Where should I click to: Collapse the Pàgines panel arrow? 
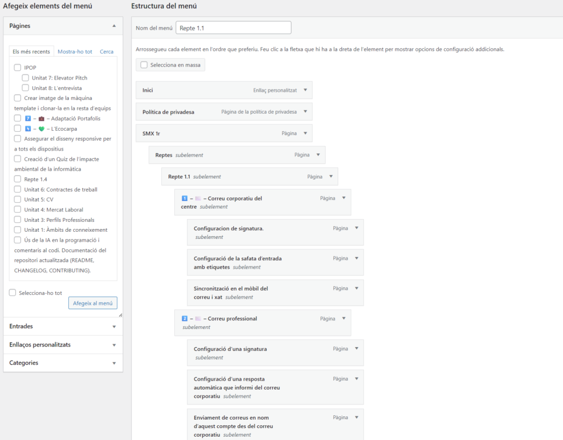coord(114,26)
